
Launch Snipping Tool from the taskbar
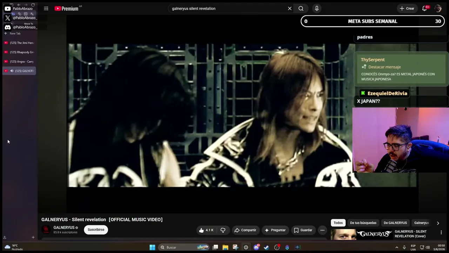[235, 247]
